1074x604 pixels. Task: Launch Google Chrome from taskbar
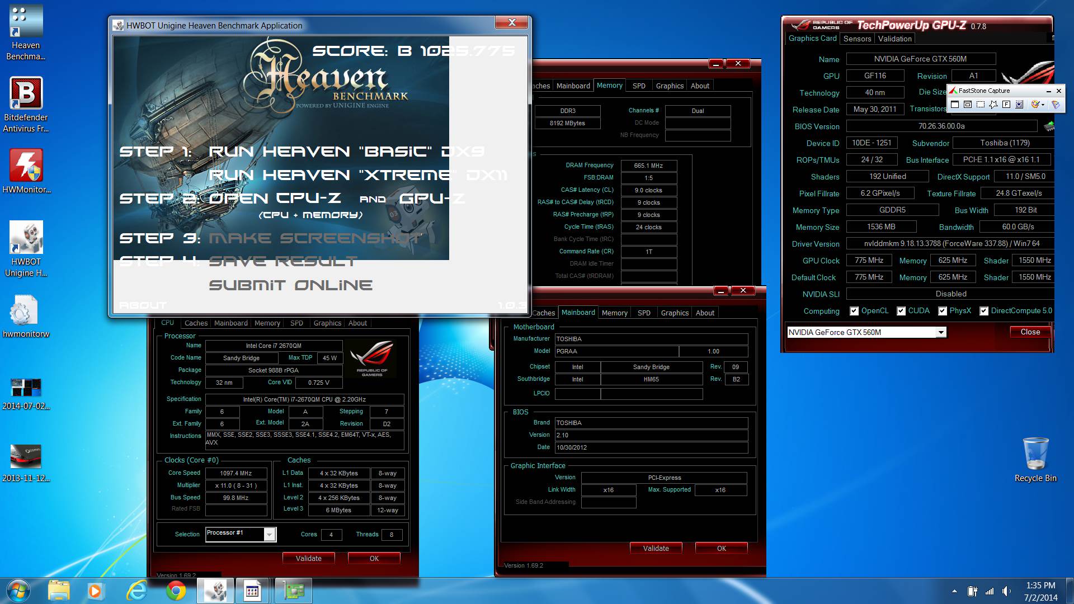tap(176, 591)
